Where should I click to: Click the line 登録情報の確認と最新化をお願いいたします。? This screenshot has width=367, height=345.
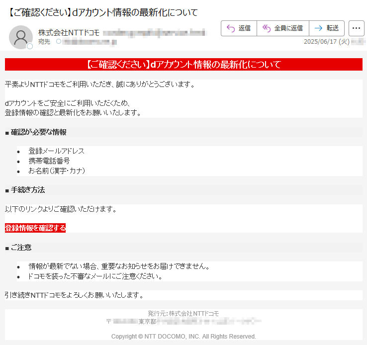click(73, 113)
